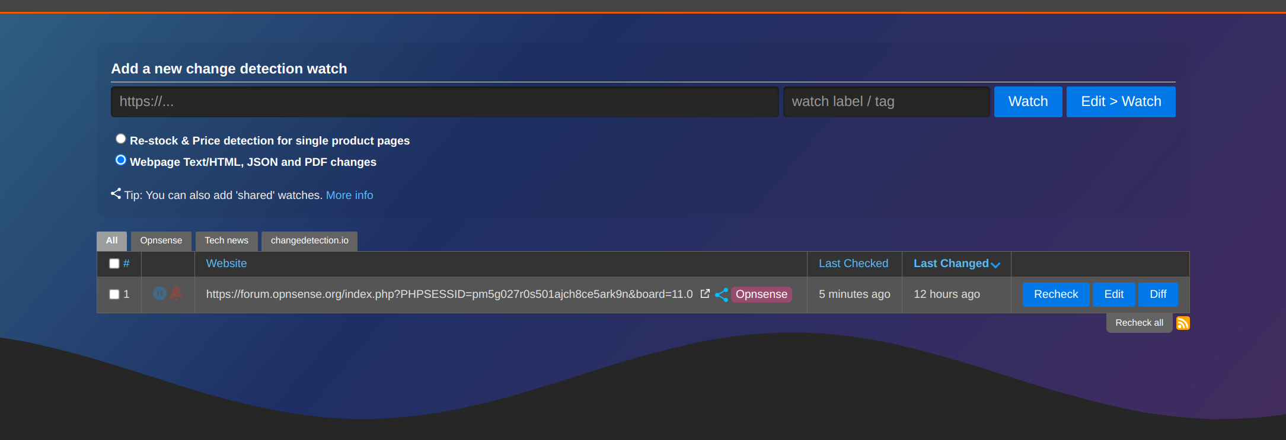This screenshot has height=440, width=1286.
Task: Select Re-stock & Price detection radio option
Action: (x=121, y=139)
